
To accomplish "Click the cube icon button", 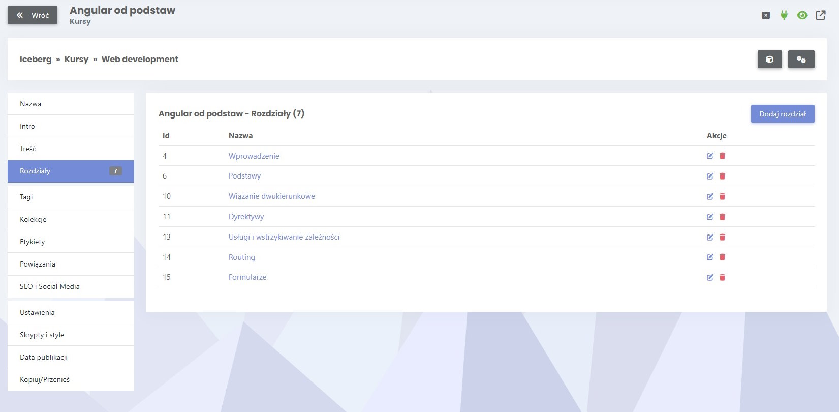I will pos(770,60).
